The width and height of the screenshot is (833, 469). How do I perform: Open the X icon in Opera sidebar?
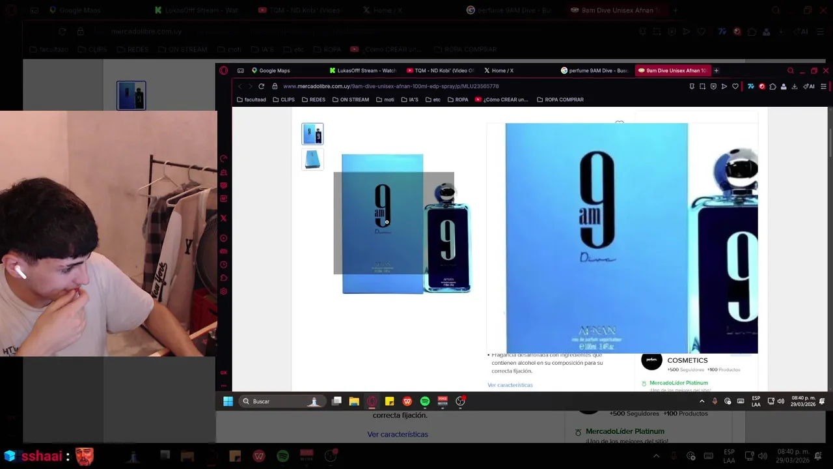(223, 218)
